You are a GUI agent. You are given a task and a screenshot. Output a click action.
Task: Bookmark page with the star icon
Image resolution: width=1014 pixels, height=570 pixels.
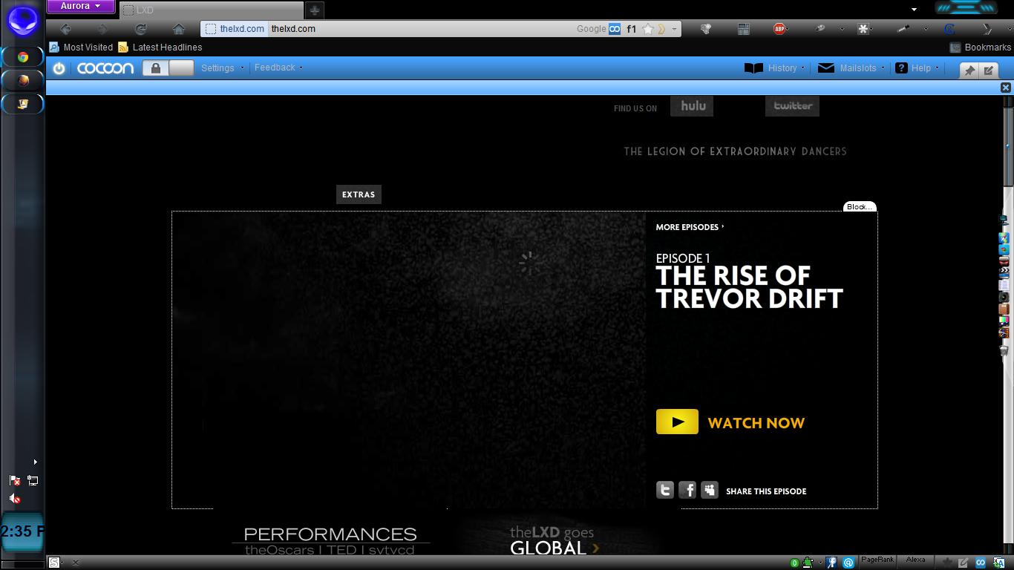tap(648, 29)
